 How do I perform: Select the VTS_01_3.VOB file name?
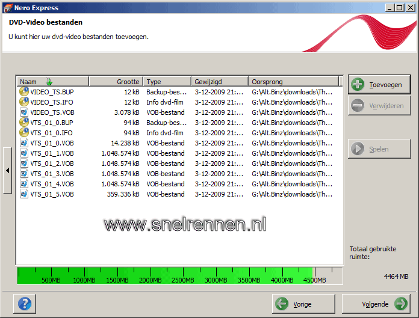pyautogui.click(x=52, y=174)
